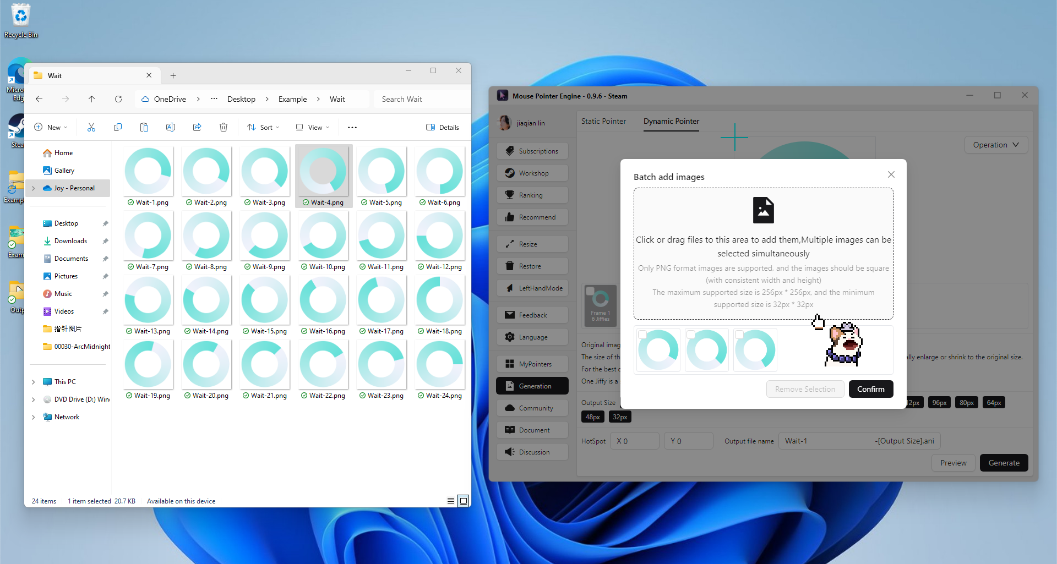Tick checkbox on first batch image thumbnail
This screenshot has height=564, width=1057.
tap(642, 335)
